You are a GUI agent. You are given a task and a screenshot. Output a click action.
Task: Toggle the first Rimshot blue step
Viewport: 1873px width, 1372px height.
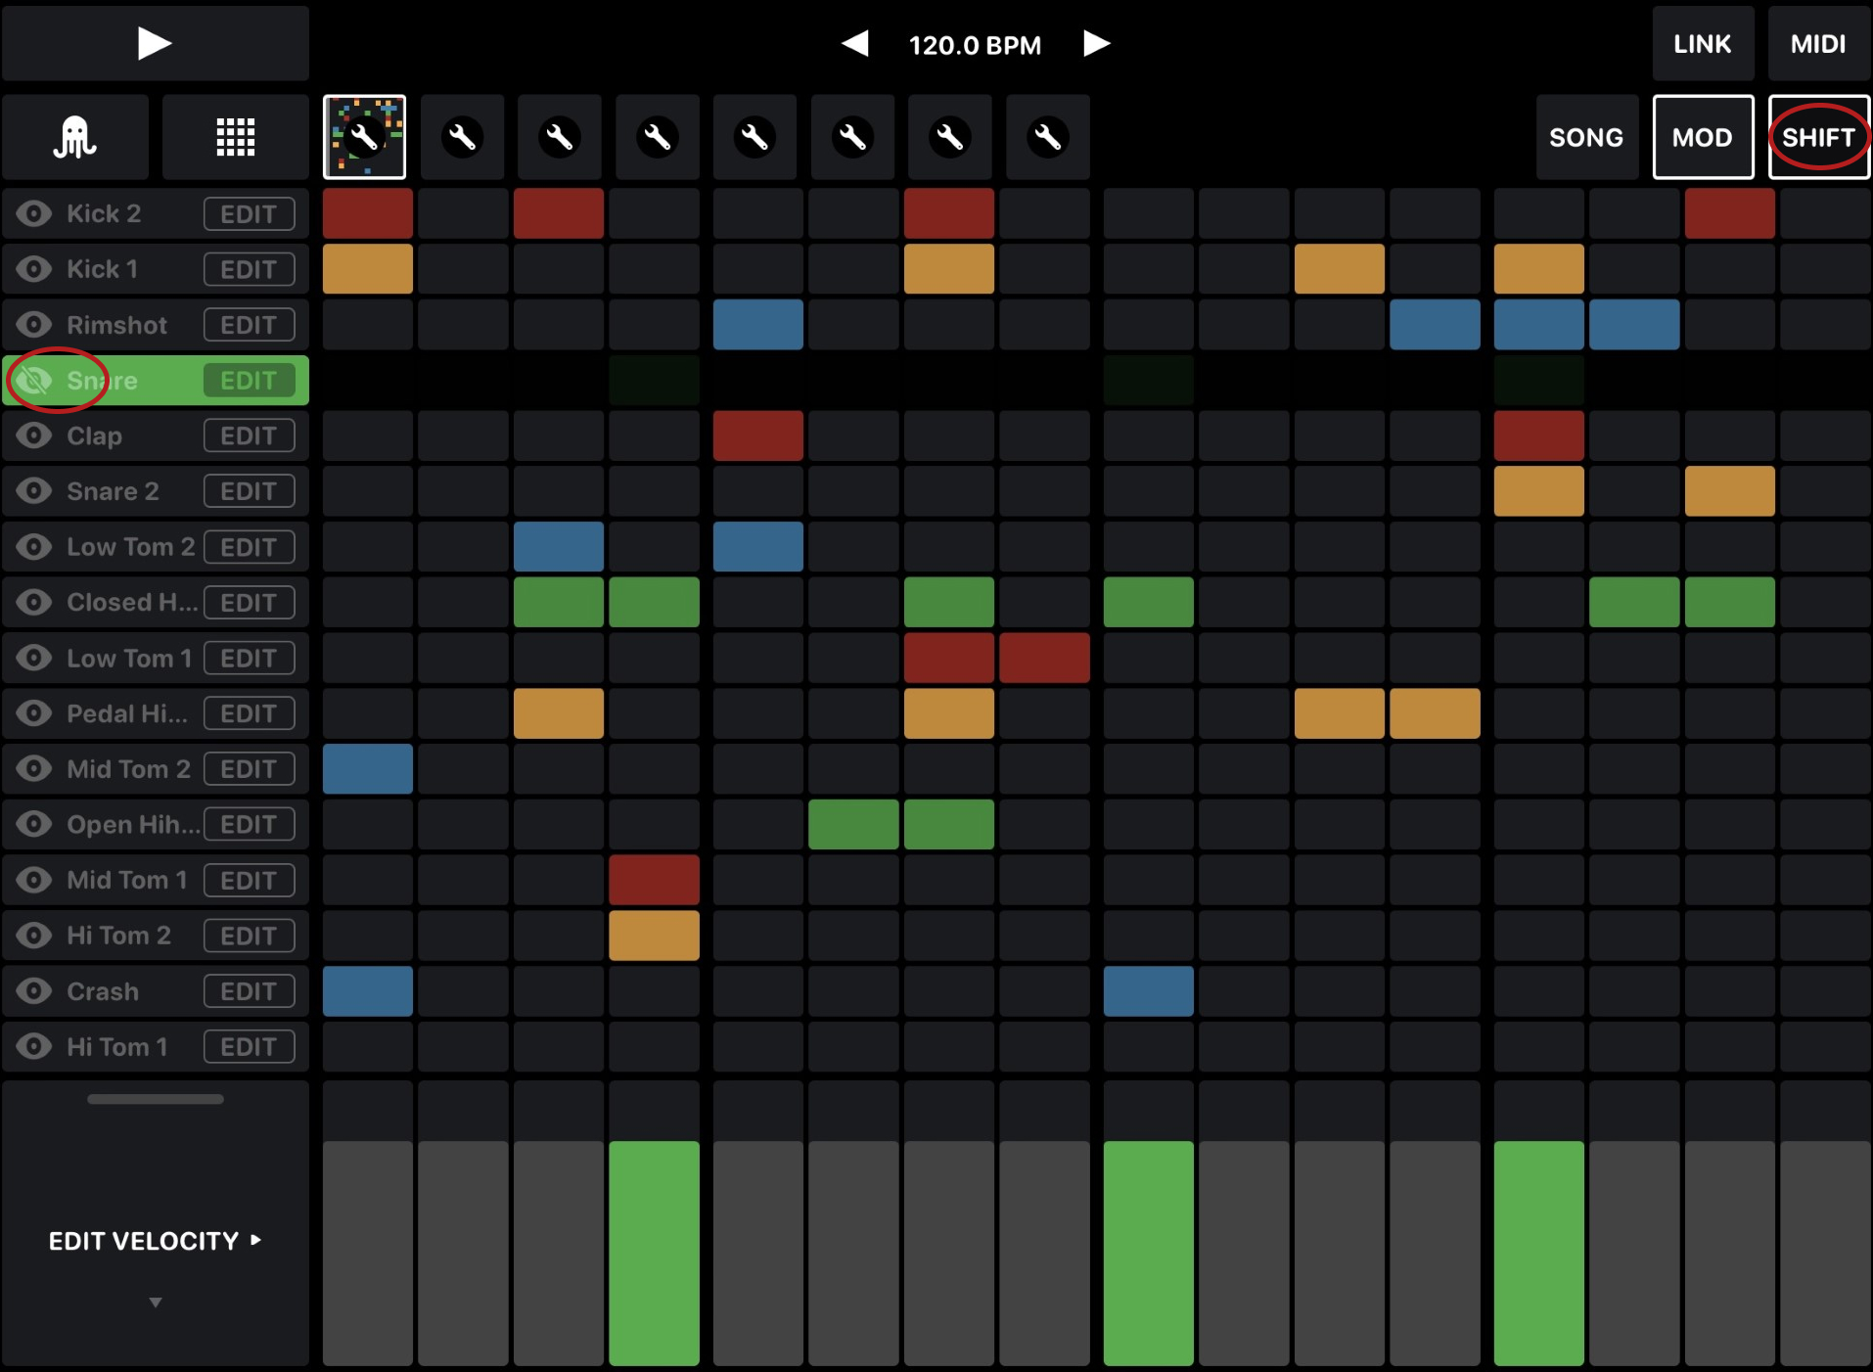tap(758, 325)
